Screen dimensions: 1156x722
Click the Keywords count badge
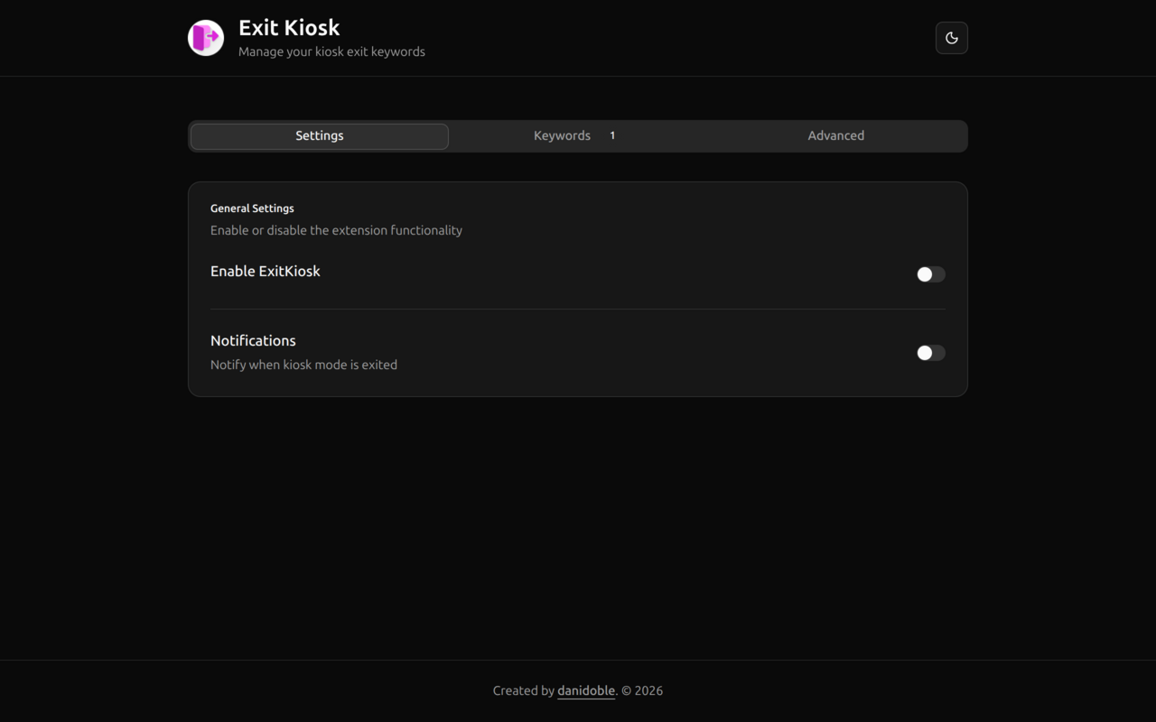(x=612, y=136)
